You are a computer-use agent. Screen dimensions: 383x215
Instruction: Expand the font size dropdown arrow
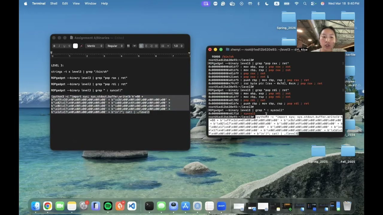(134, 46)
